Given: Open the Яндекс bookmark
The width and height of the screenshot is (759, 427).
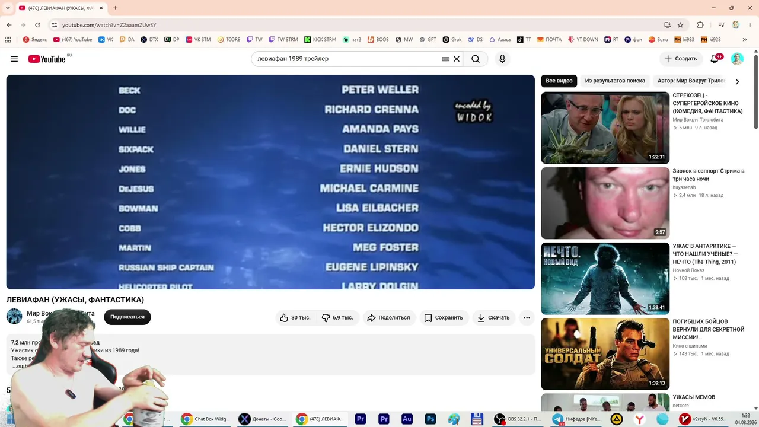Looking at the screenshot, I should point(35,40).
